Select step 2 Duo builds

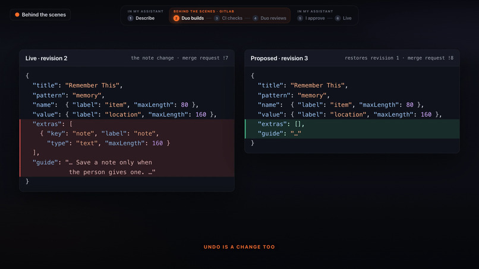[189, 18]
